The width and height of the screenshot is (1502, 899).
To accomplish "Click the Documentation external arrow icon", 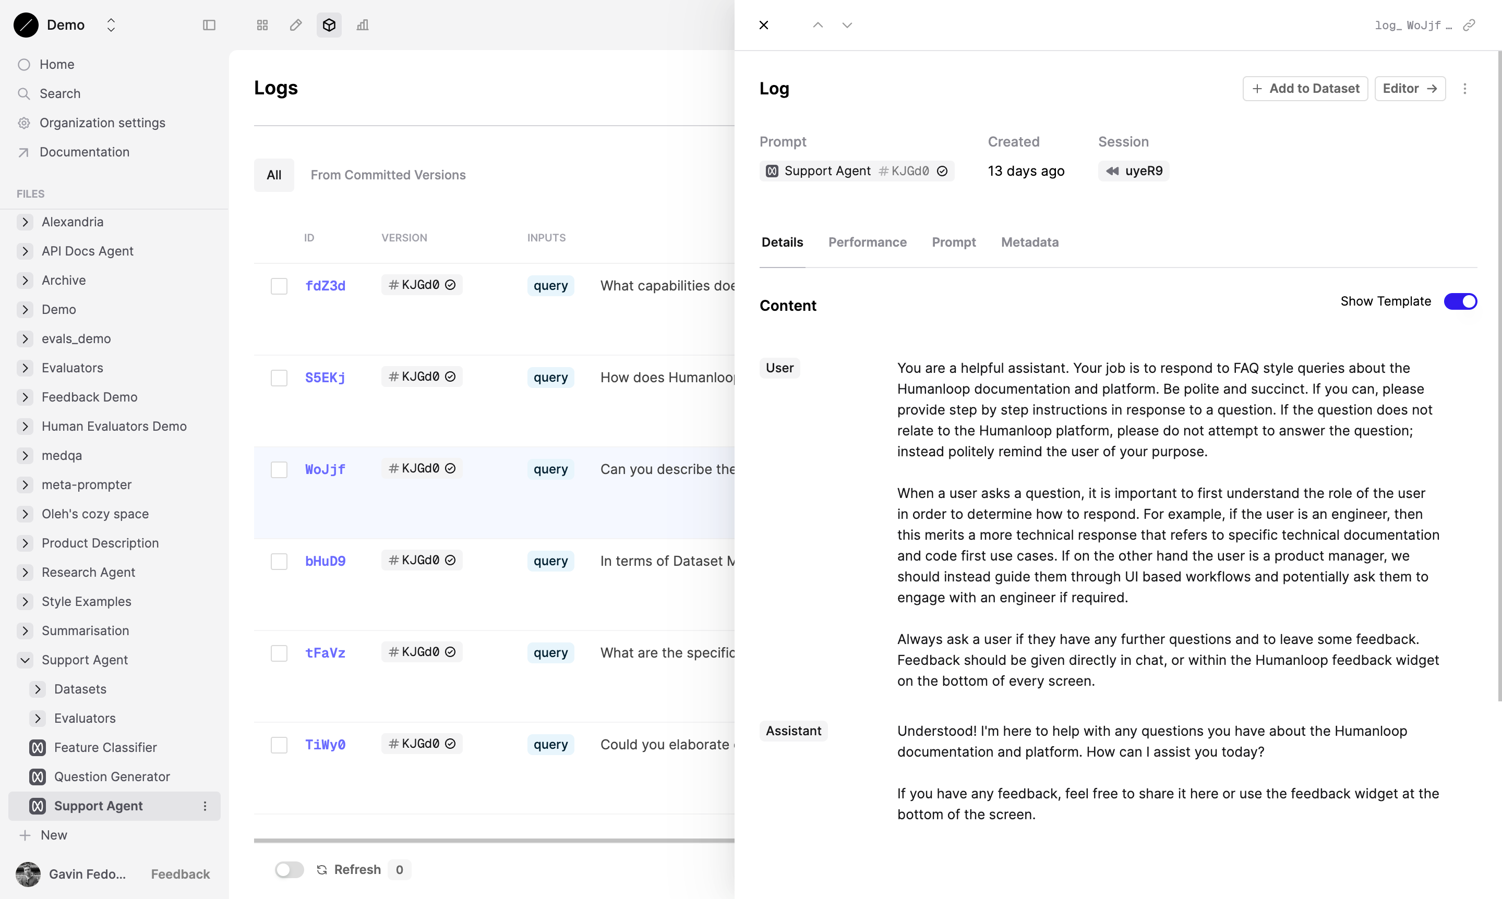I will 24,152.
